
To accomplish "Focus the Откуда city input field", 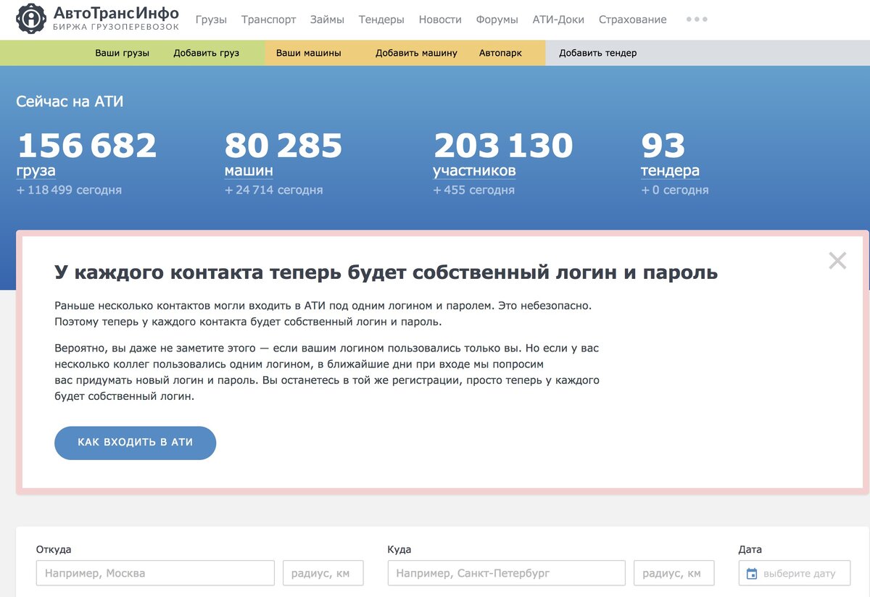I will [x=155, y=573].
